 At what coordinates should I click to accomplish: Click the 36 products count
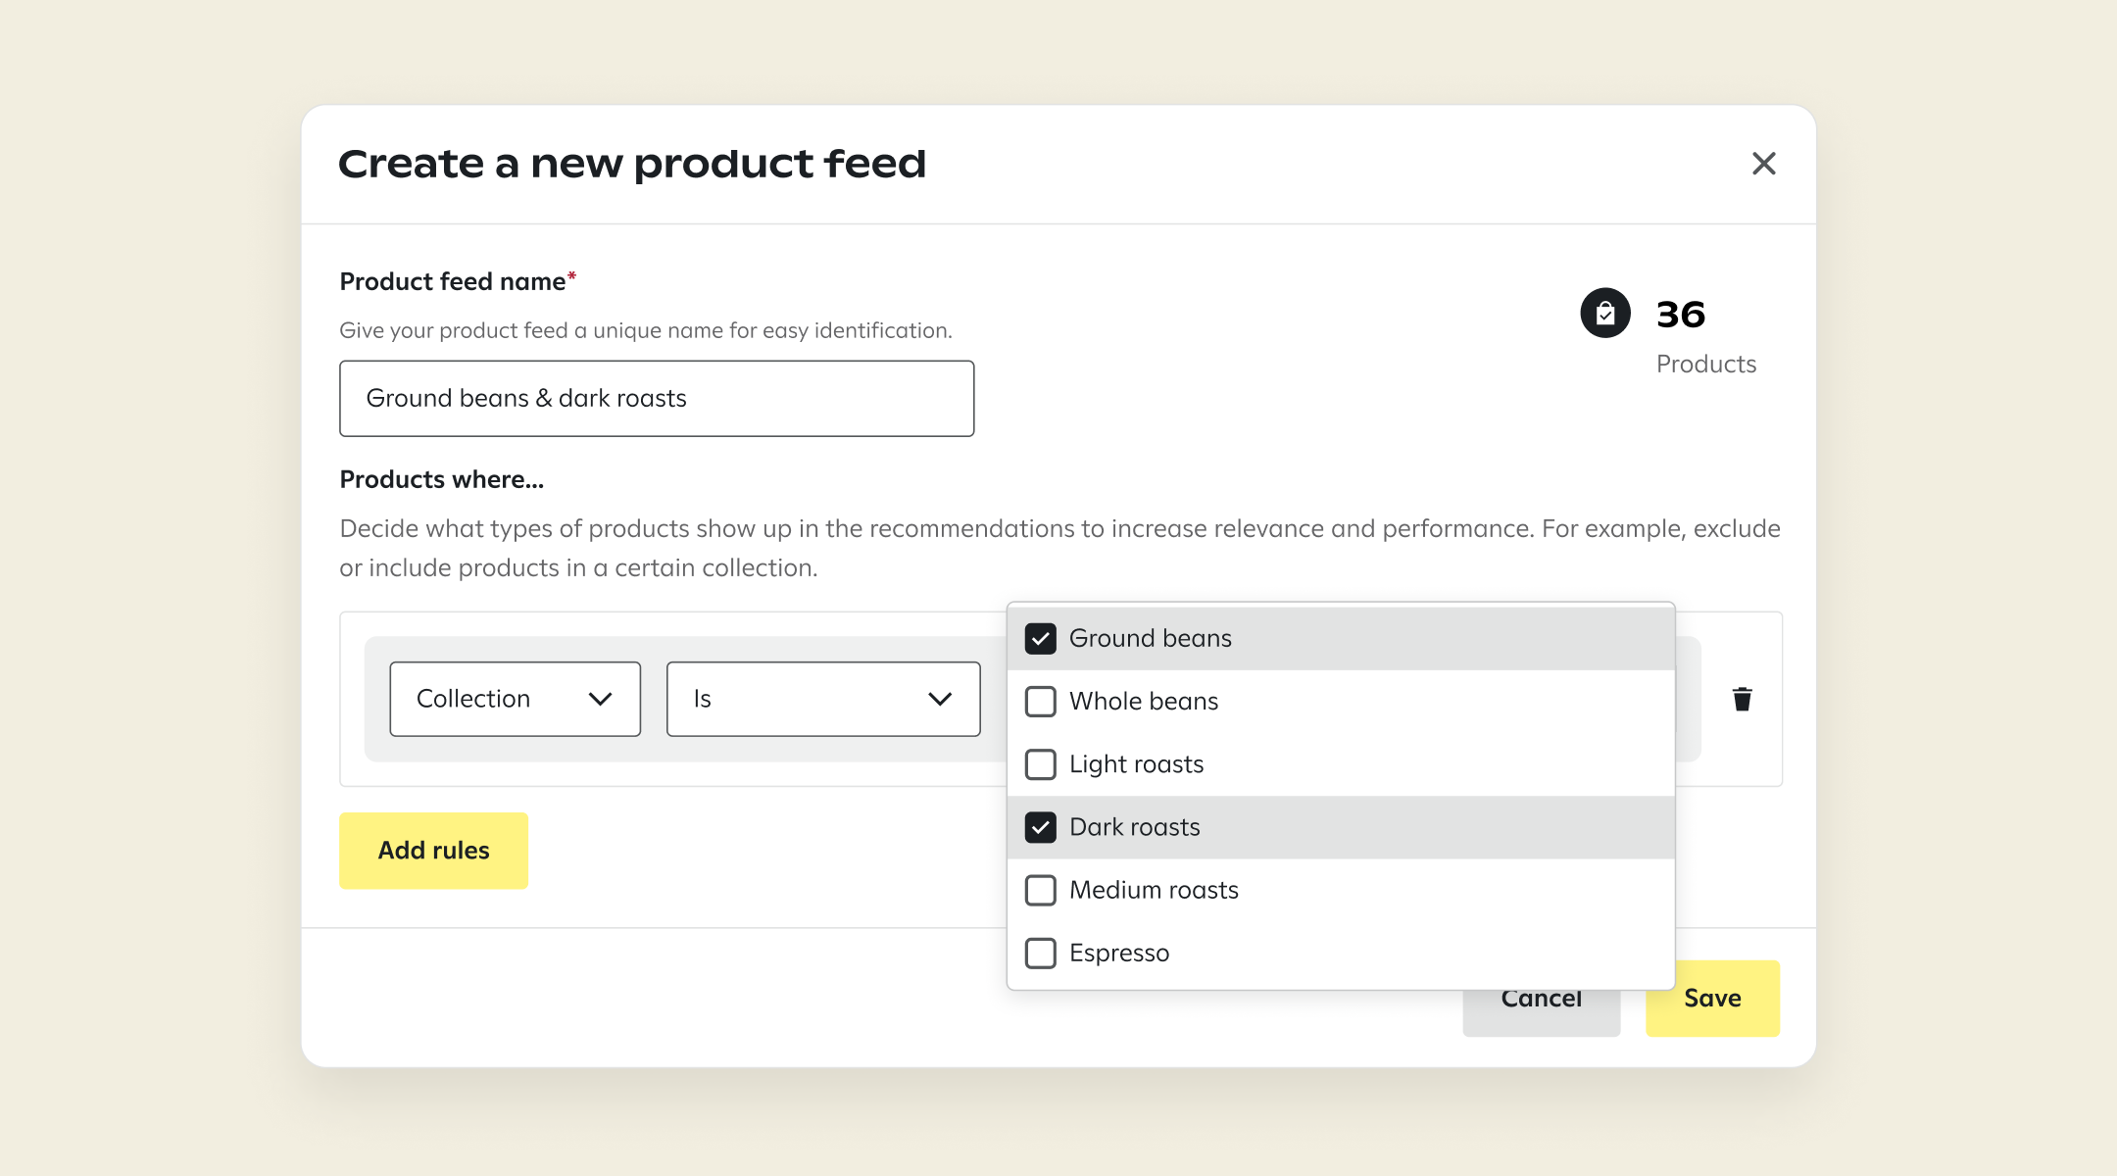1680,315
